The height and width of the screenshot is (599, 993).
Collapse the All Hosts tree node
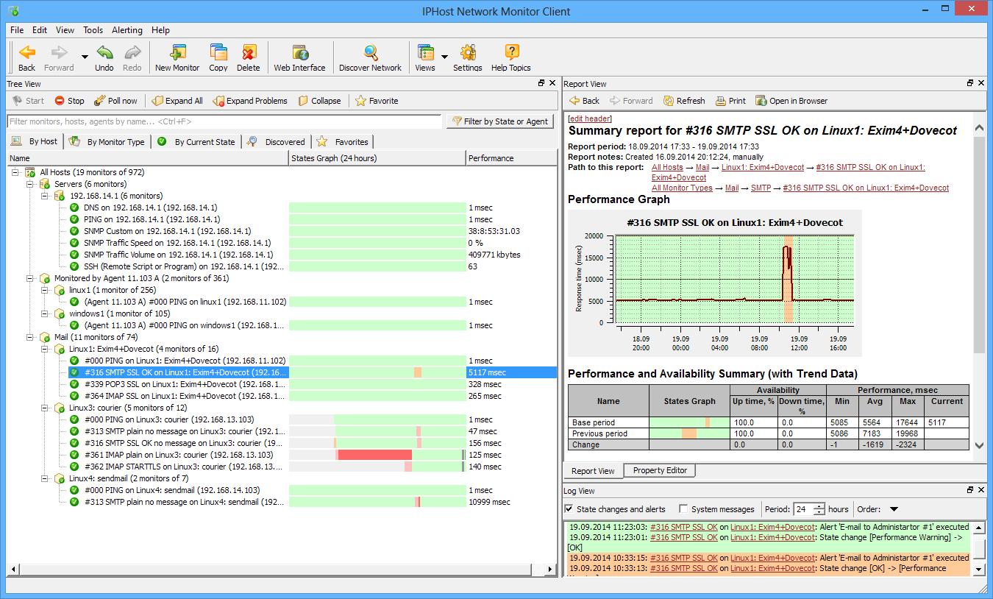tap(15, 172)
